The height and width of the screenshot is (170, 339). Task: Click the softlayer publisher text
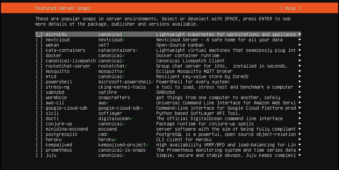110,113
